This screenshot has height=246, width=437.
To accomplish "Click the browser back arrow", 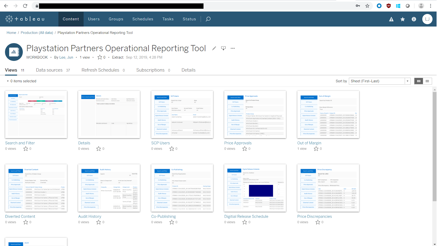I will (x=6, y=6).
